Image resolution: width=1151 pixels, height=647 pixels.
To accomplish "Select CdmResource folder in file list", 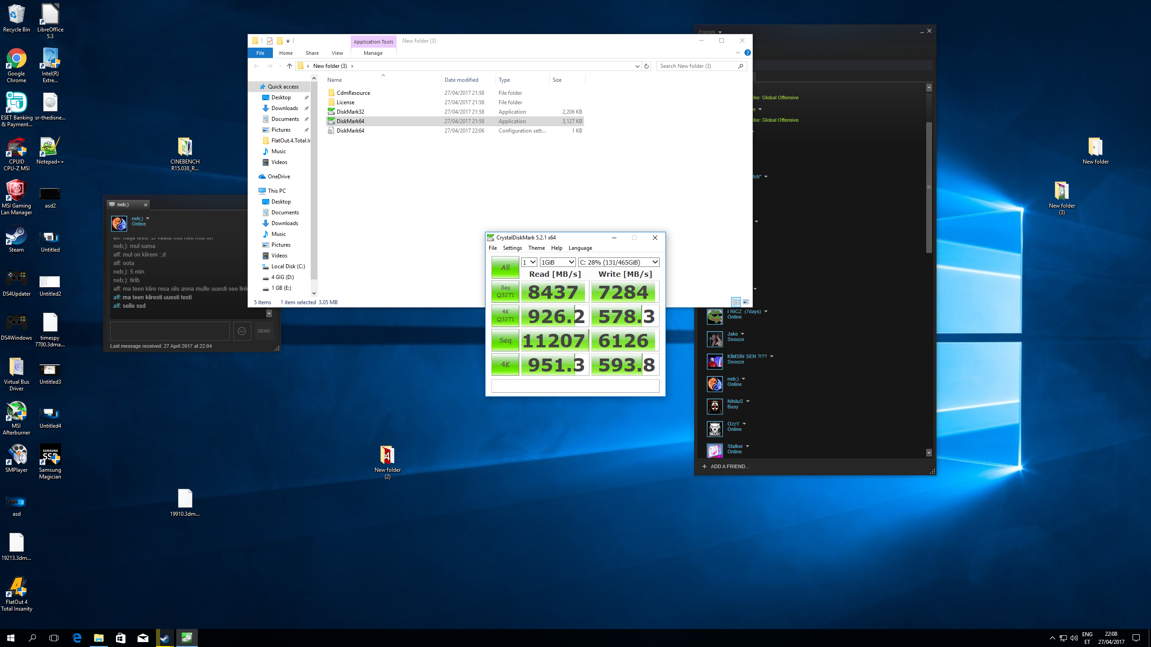I will [454, 93].
